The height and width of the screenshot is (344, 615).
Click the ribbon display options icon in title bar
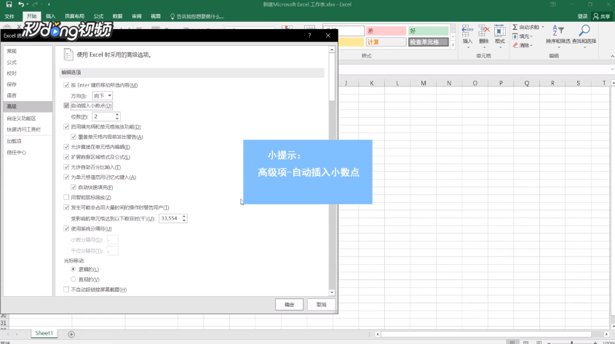[x=553, y=4]
